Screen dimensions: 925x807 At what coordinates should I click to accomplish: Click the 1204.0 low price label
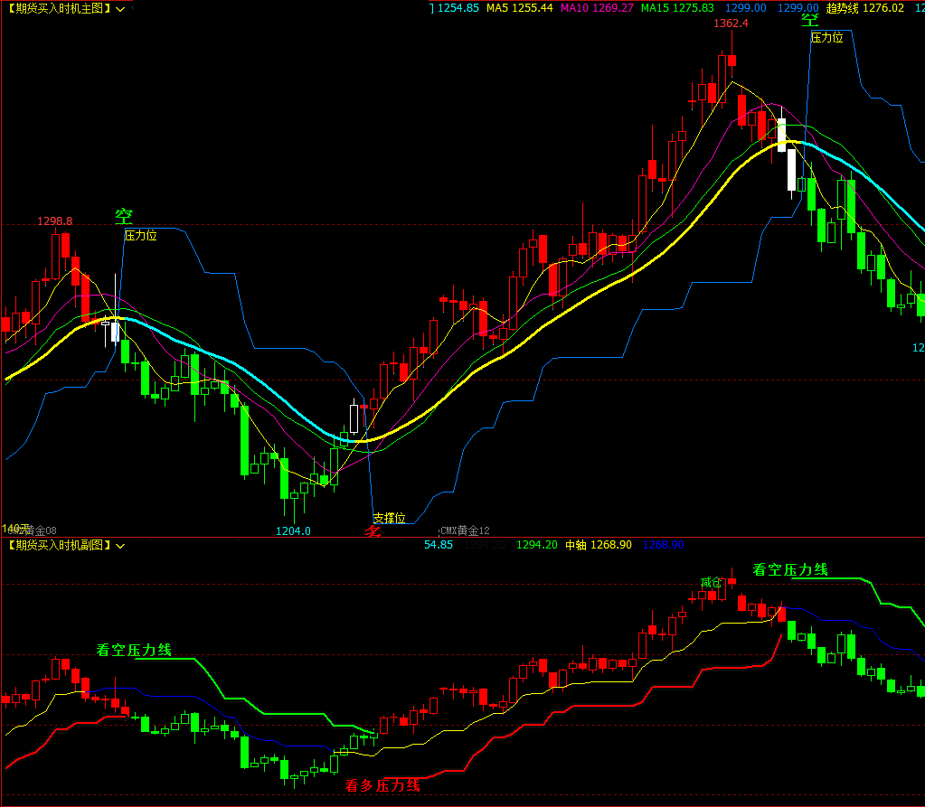293,531
